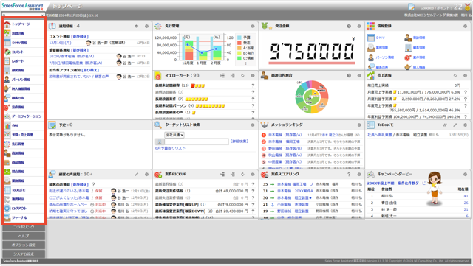Click the ログアウト power icon

(x=7, y=209)
